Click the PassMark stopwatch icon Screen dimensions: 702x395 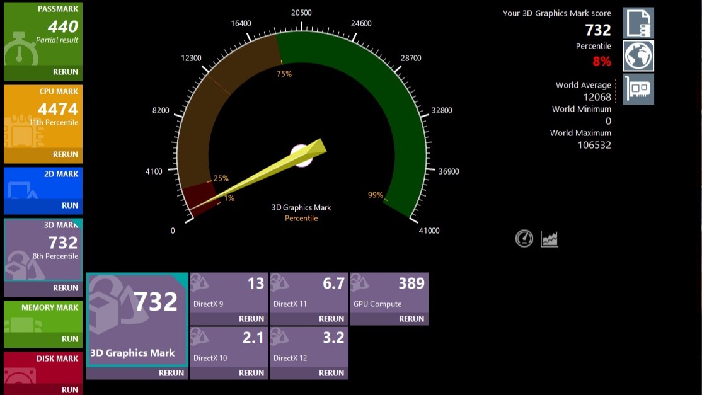point(20,49)
